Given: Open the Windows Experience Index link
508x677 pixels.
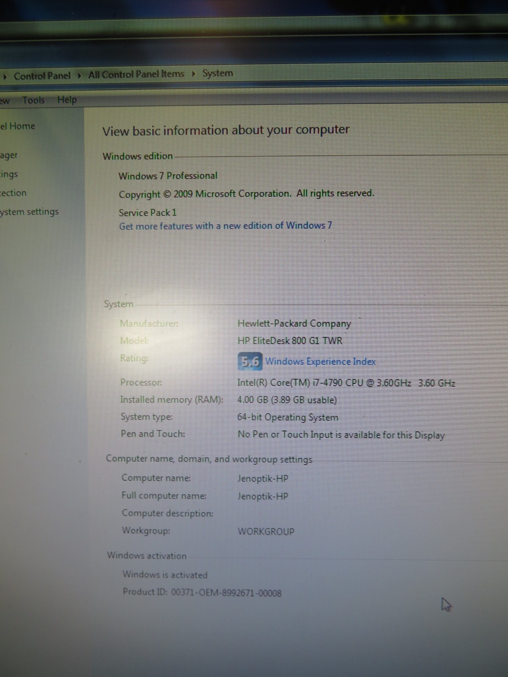Looking at the screenshot, I should [320, 361].
